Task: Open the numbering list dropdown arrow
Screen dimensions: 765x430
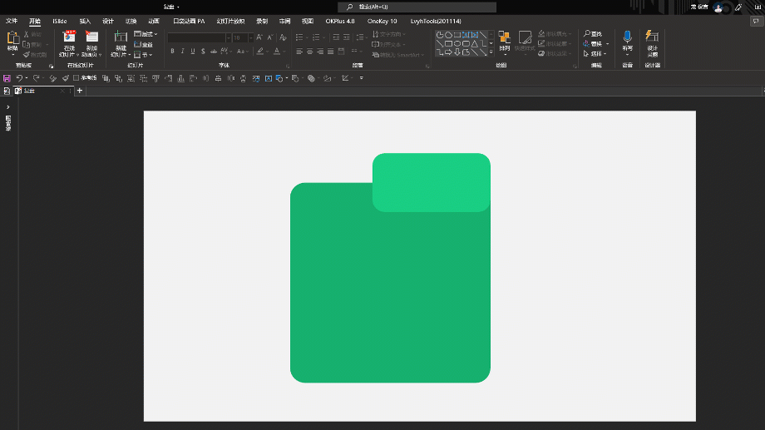Action: tap(323, 37)
